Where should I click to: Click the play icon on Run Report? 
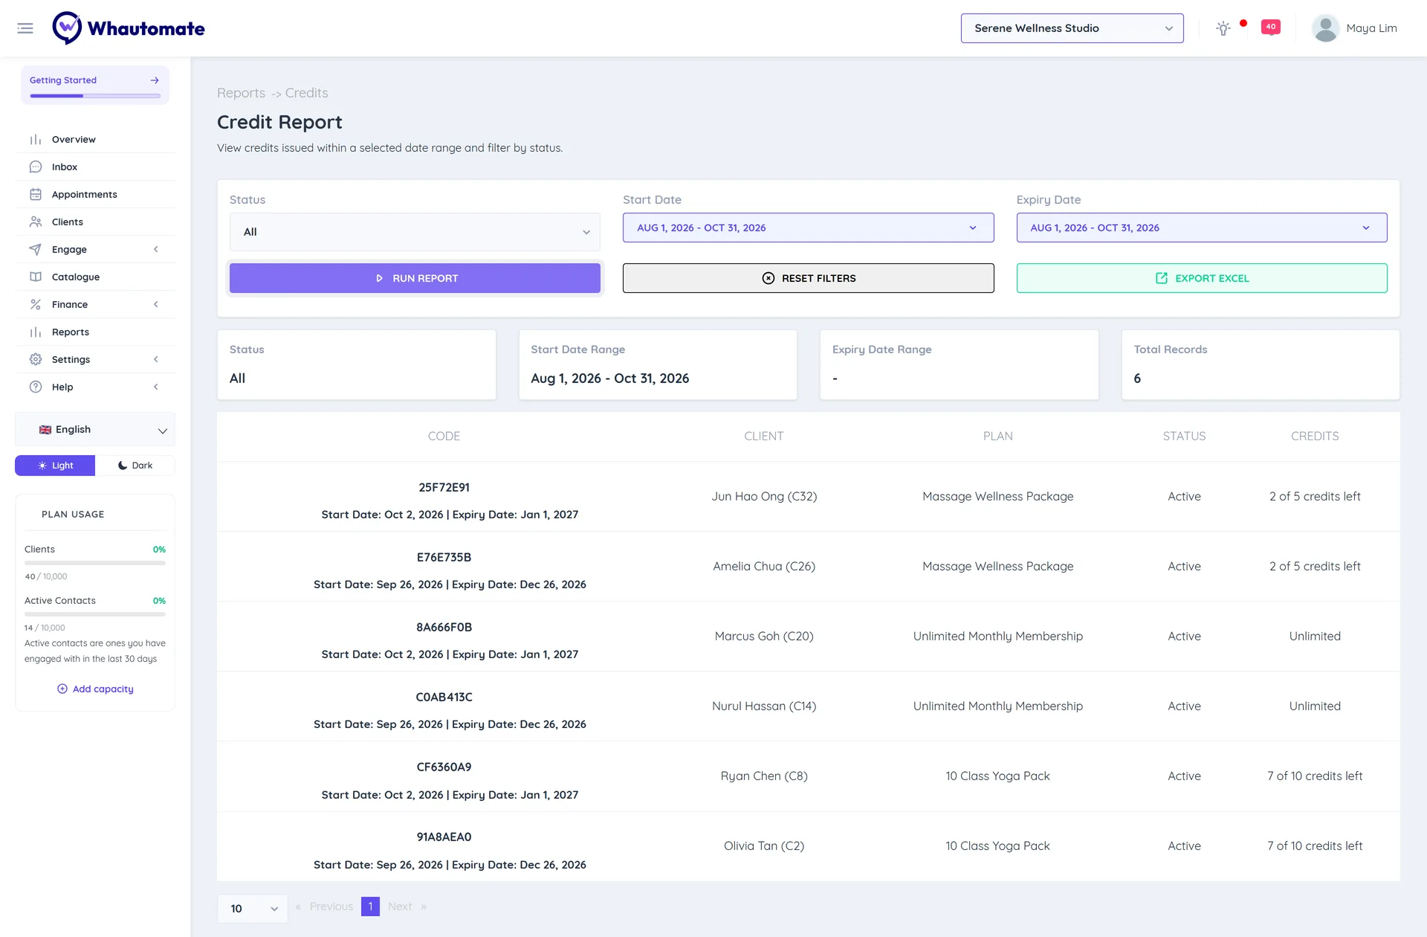click(379, 278)
